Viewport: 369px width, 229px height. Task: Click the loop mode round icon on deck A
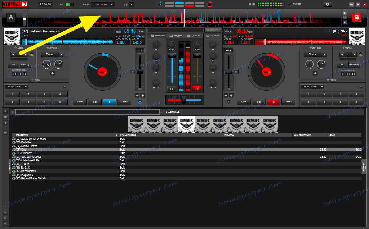point(32,55)
